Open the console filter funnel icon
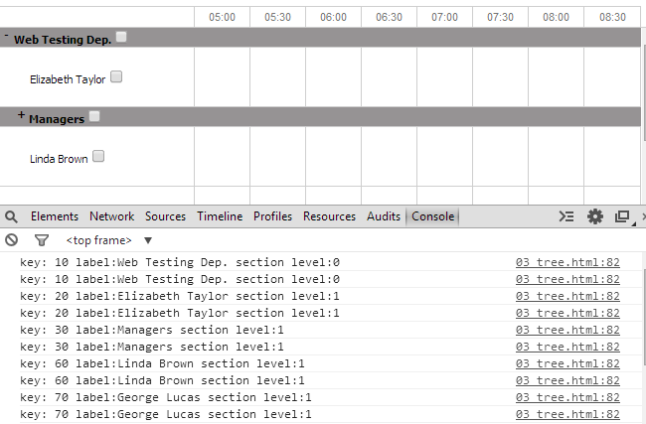646x424 pixels. click(41, 240)
